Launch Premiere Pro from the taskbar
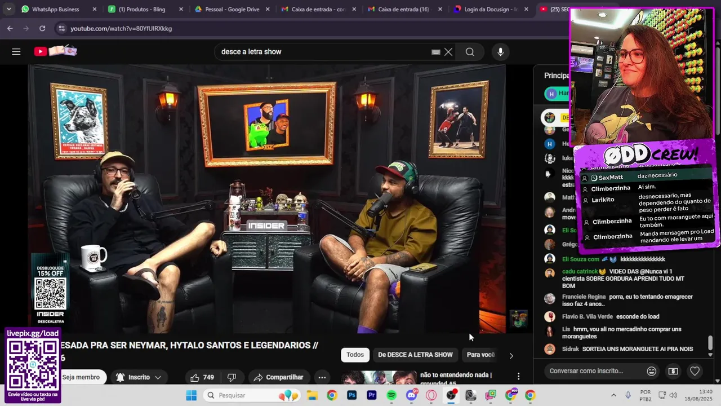The image size is (721, 406). click(x=372, y=395)
